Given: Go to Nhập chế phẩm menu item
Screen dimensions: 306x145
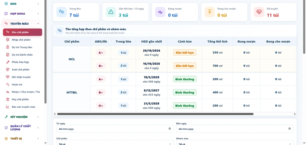Looking at the screenshot, I should pyautogui.click(x=22, y=40).
